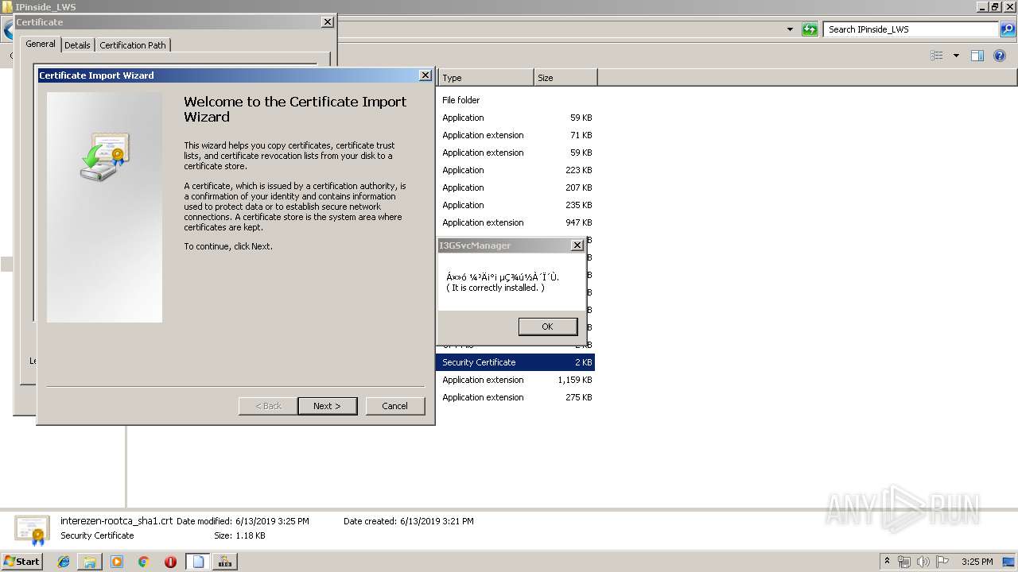The image size is (1018, 572).
Task: Click the refresh button beside the address bar
Action: [810, 29]
